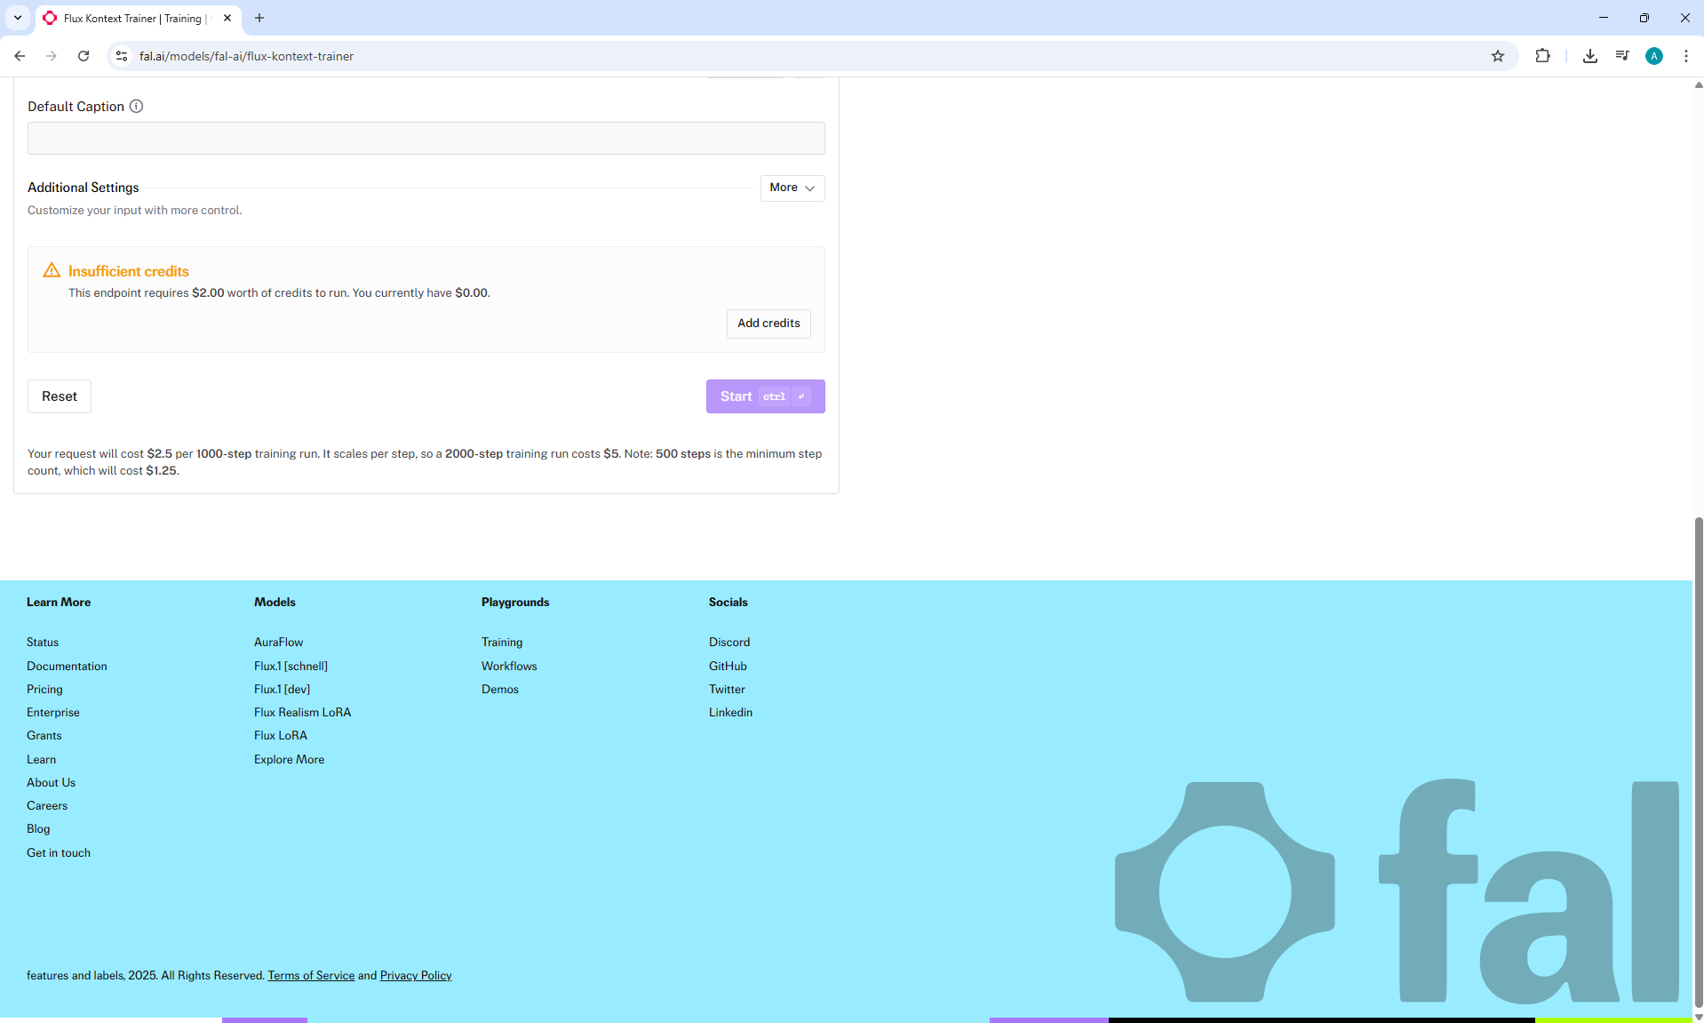Open the Learn footer link

pyautogui.click(x=41, y=759)
